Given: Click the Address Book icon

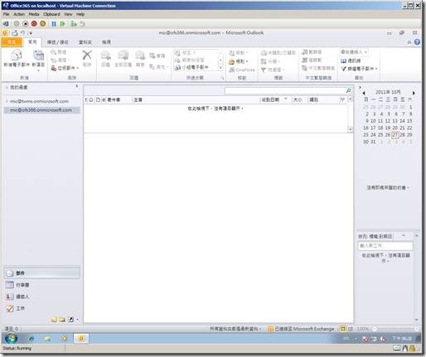Looking at the screenshot, I should (343, 60).
